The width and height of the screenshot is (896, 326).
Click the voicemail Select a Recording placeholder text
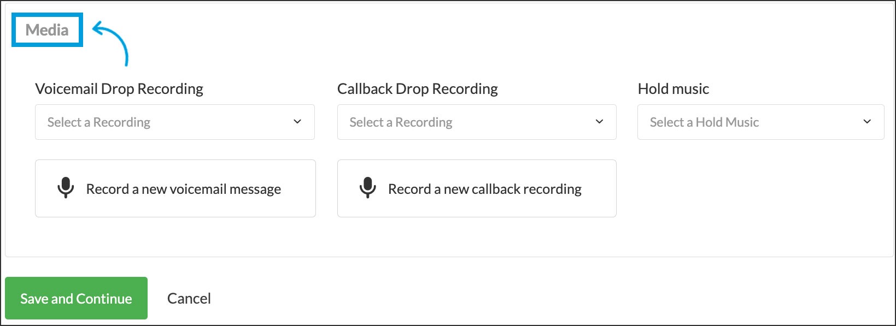[x=99, y=122]
